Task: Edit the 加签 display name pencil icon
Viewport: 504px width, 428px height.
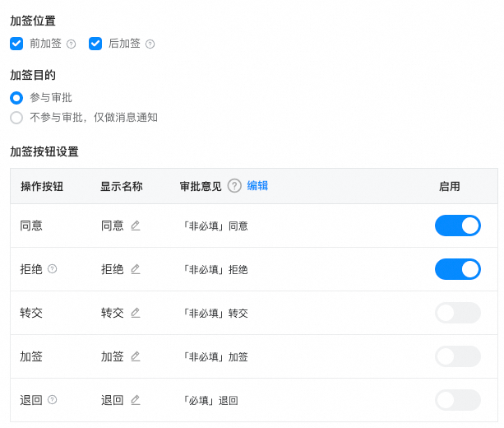Action: point(136,356)
